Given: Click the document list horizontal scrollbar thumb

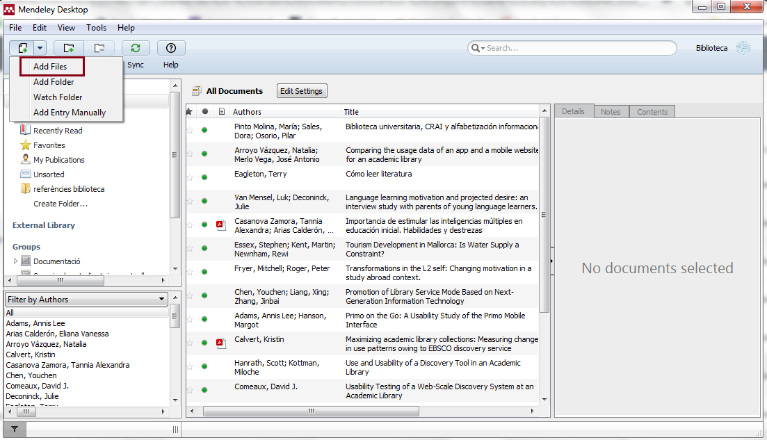Looking at the screenshot, I should 311,412.
